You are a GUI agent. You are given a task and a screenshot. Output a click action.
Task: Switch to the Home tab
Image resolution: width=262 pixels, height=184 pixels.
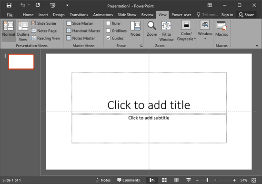(x=28, y=15)
